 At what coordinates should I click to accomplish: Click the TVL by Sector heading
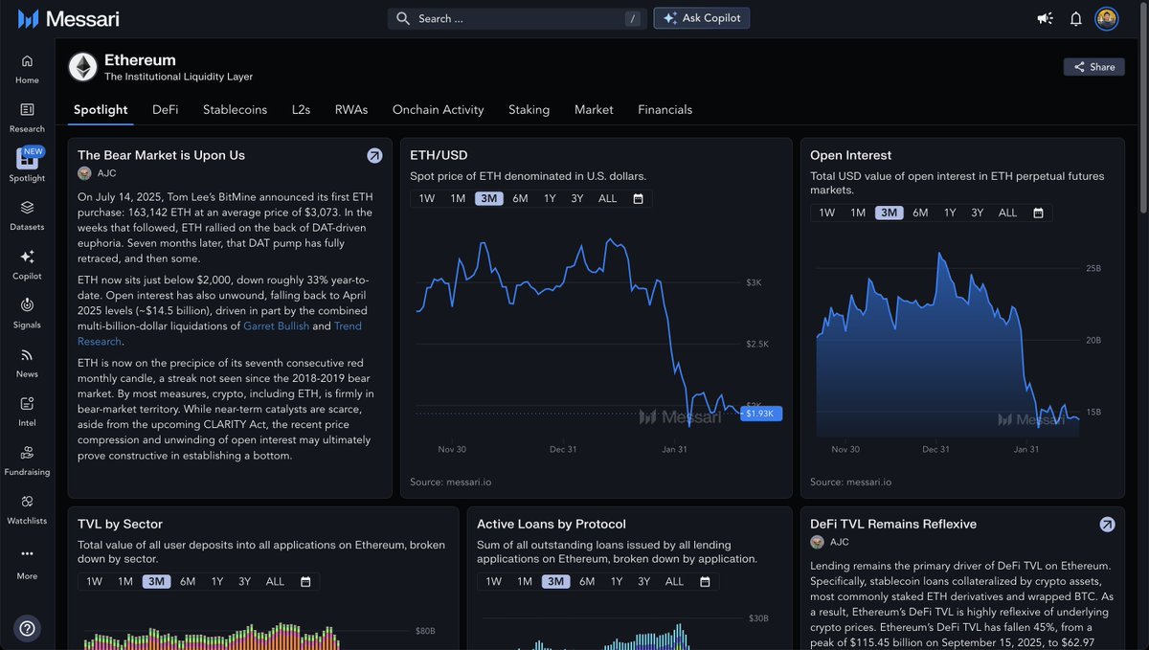(121, 524)
